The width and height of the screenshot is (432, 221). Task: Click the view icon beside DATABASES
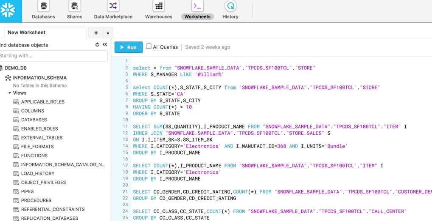point(16,120)
